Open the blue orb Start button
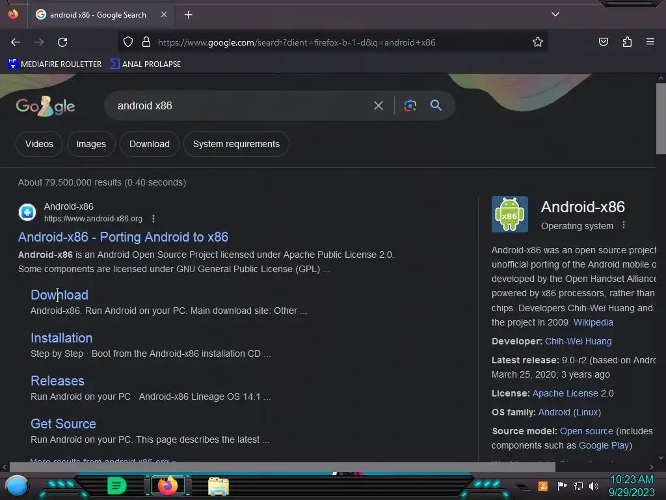This screenshot has height=500, width=666. coord(17,486)
